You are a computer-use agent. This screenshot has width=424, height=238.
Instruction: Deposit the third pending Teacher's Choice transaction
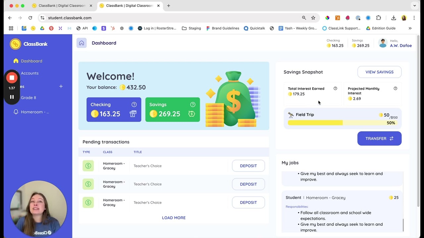pyautogui.click(x=248, y=202)
